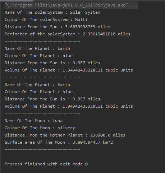Click the first separator line of equals signs
Viewport: 165px width, 173px height.
(x=42, y=41)
